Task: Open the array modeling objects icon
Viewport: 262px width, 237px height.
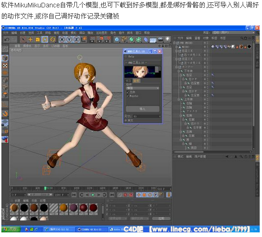Action: coord(138,40)
